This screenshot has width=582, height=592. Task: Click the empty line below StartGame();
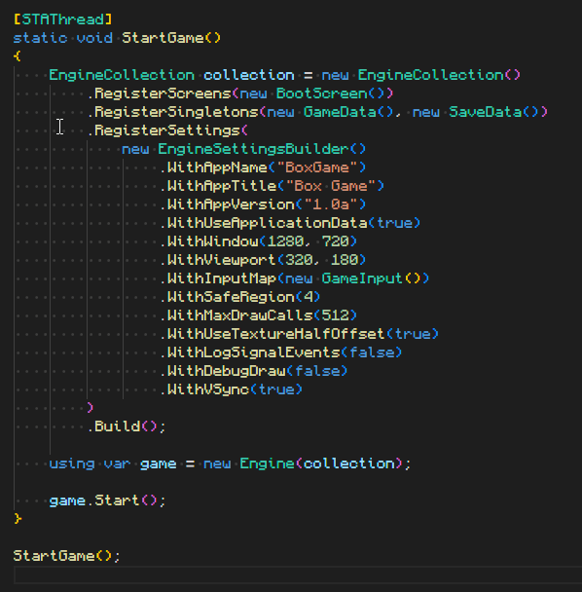[298, 575]
